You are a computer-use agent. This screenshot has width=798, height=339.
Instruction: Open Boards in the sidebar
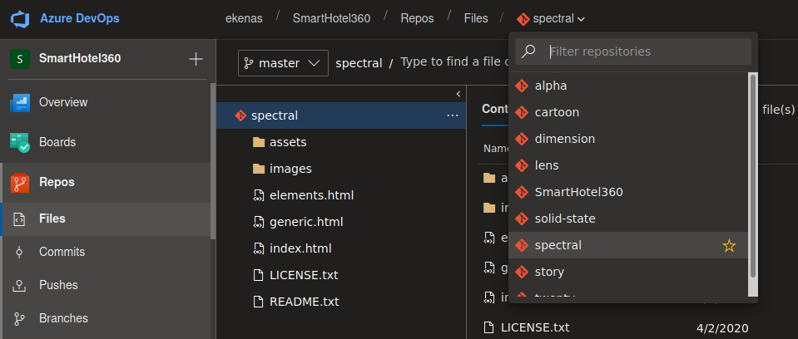tap(106, 142)
